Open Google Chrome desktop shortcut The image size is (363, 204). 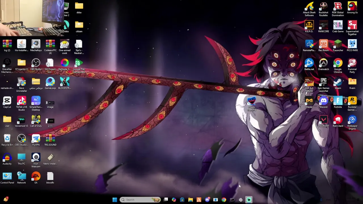tap(338, 66)
